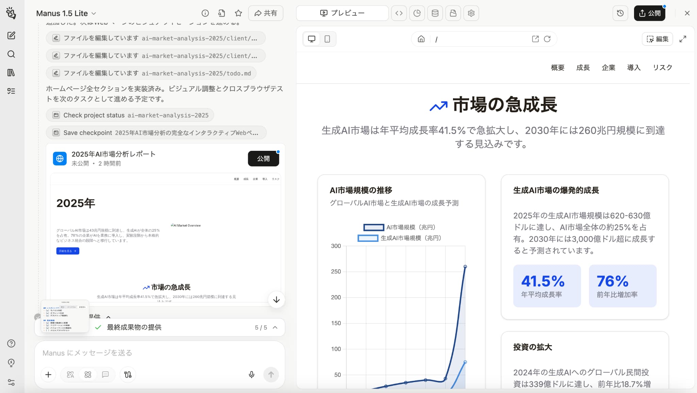Click the Manus message input field
Image resolution: width=697 pixels, height=393 pixels.
pyautogui.click(x=136, y=353)
